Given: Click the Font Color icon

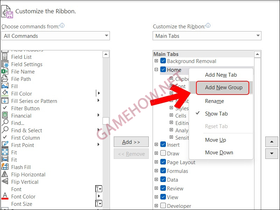Looking at the screenshot, I should 5,196.
